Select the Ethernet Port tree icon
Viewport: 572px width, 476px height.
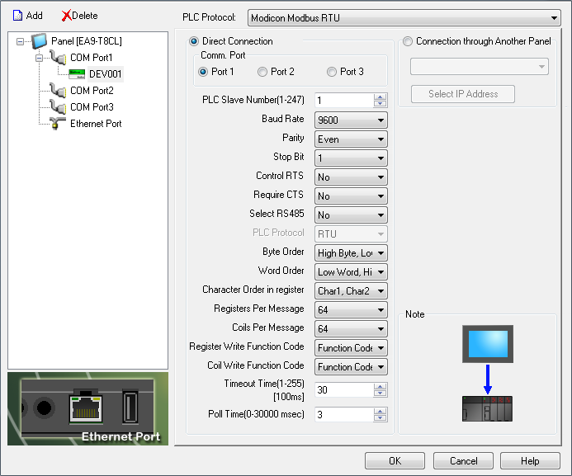[x=57, y=124]
